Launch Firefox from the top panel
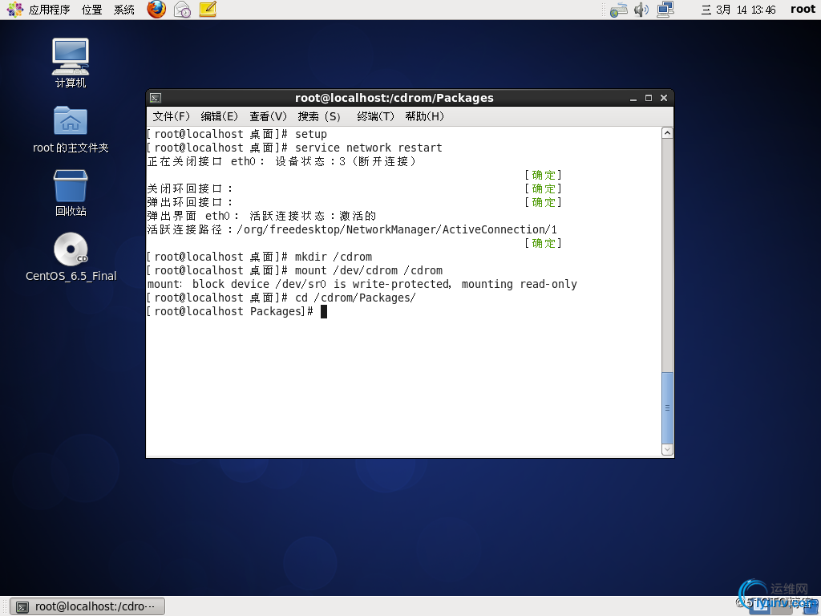 [156, 10]
